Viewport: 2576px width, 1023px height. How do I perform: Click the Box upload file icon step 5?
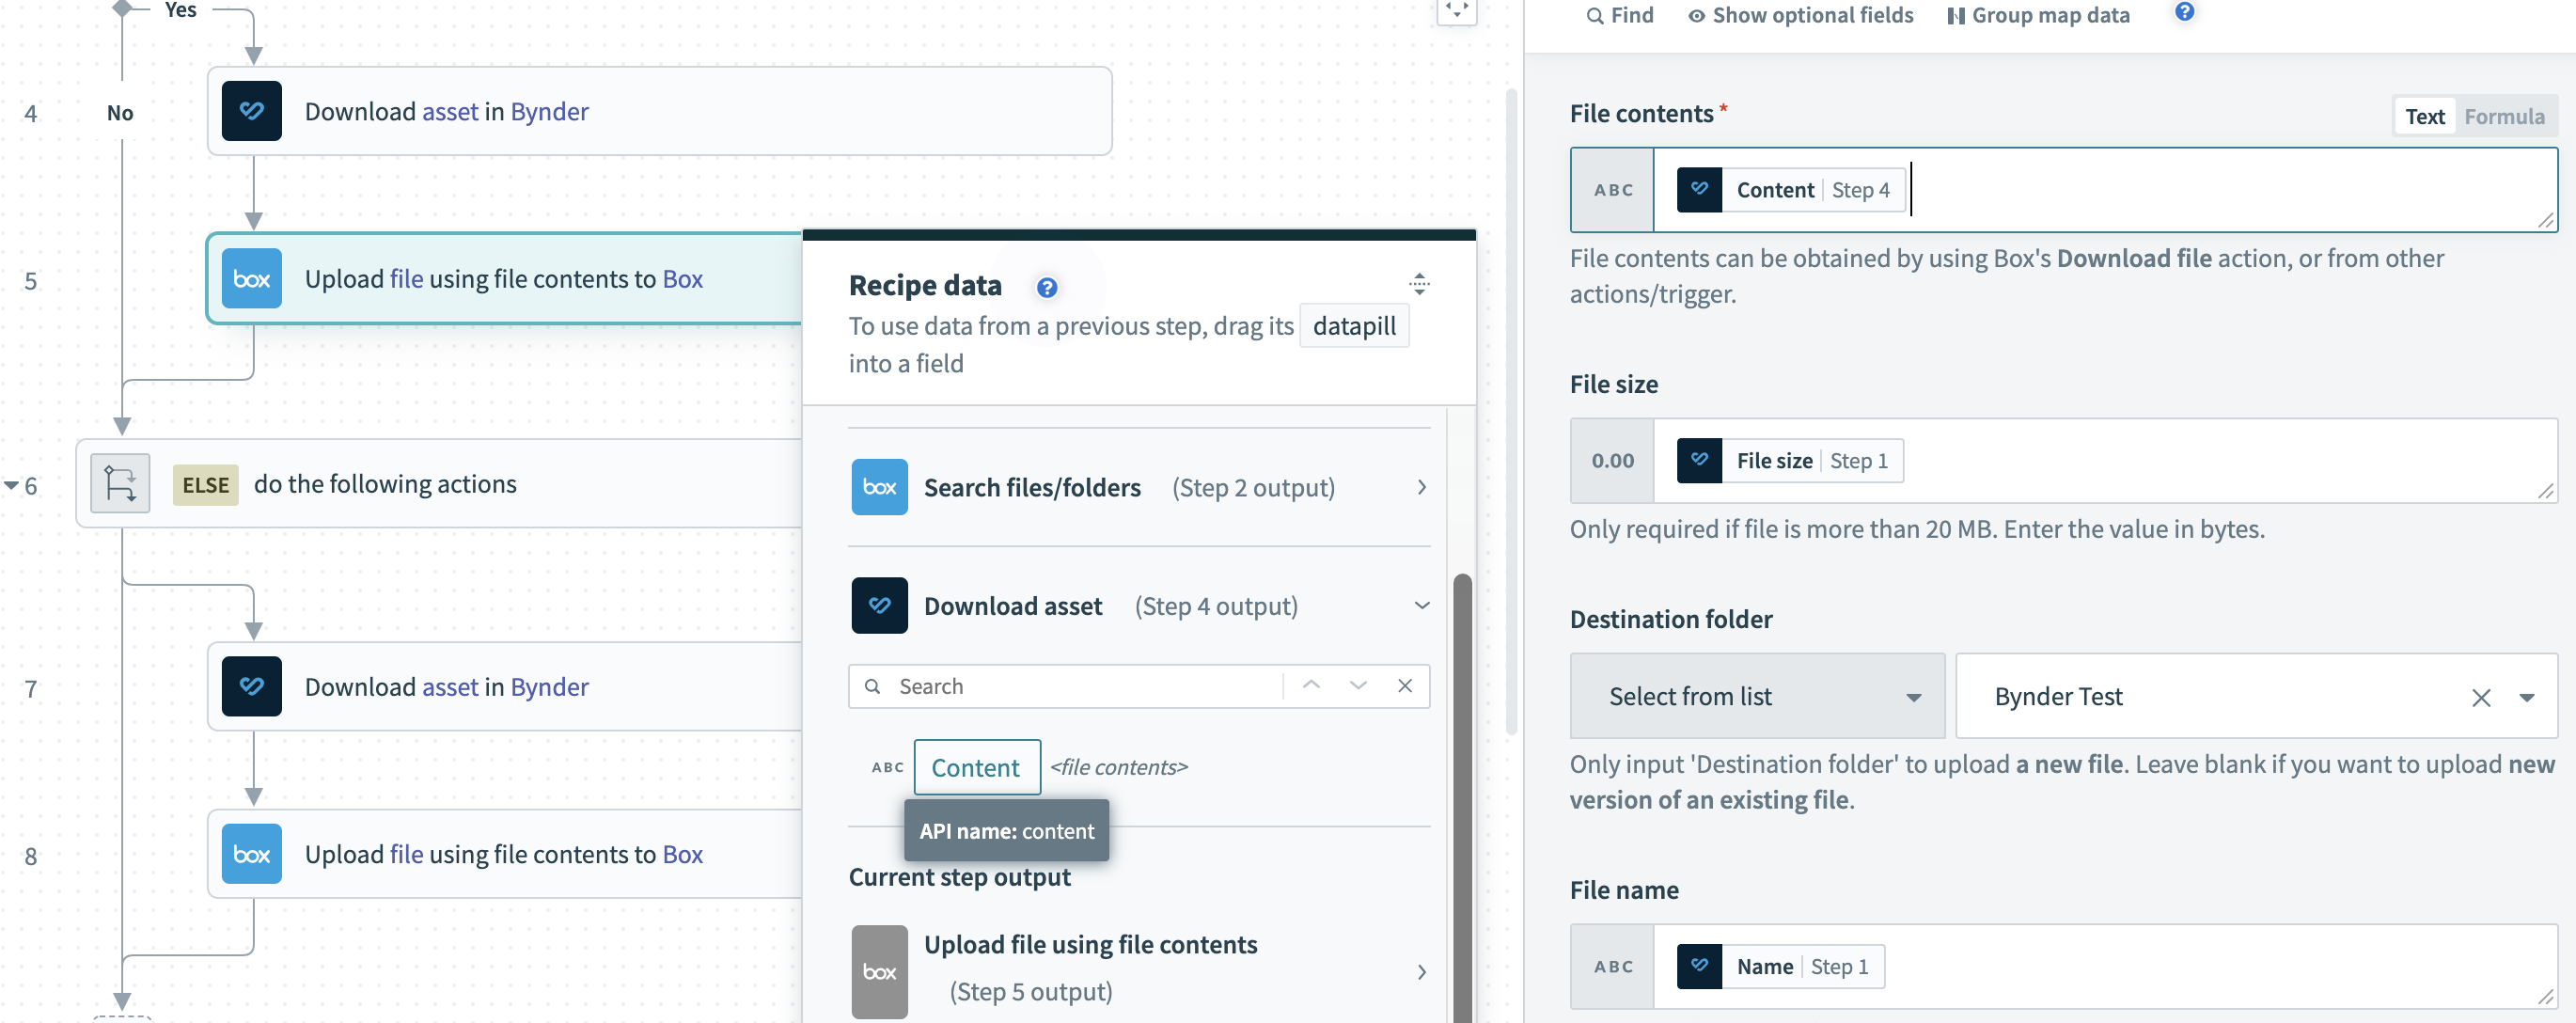251,277
